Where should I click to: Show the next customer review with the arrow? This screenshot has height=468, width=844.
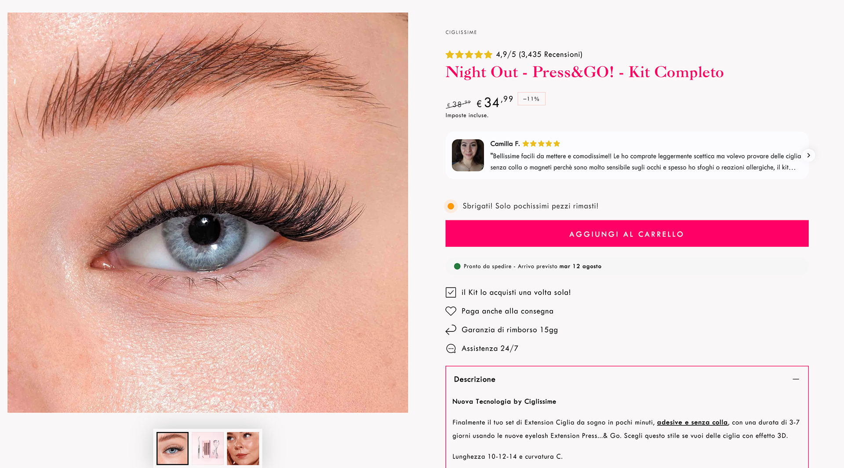click(808, 155)
